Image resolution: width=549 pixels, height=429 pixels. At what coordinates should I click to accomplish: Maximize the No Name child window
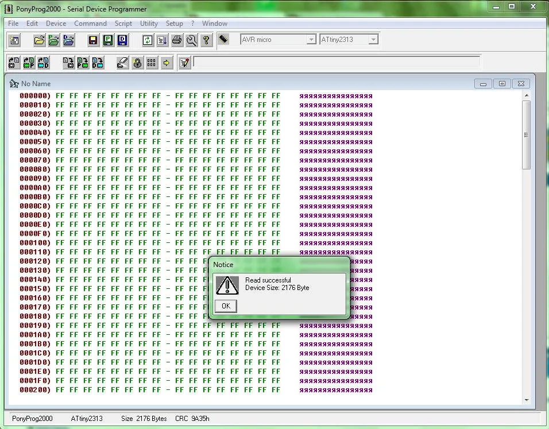pyautogui.click(x=502, y=84)
